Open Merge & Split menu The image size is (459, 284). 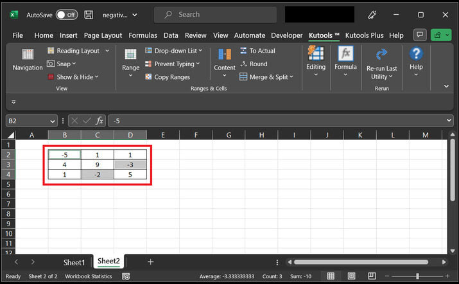tap(266, 77)
